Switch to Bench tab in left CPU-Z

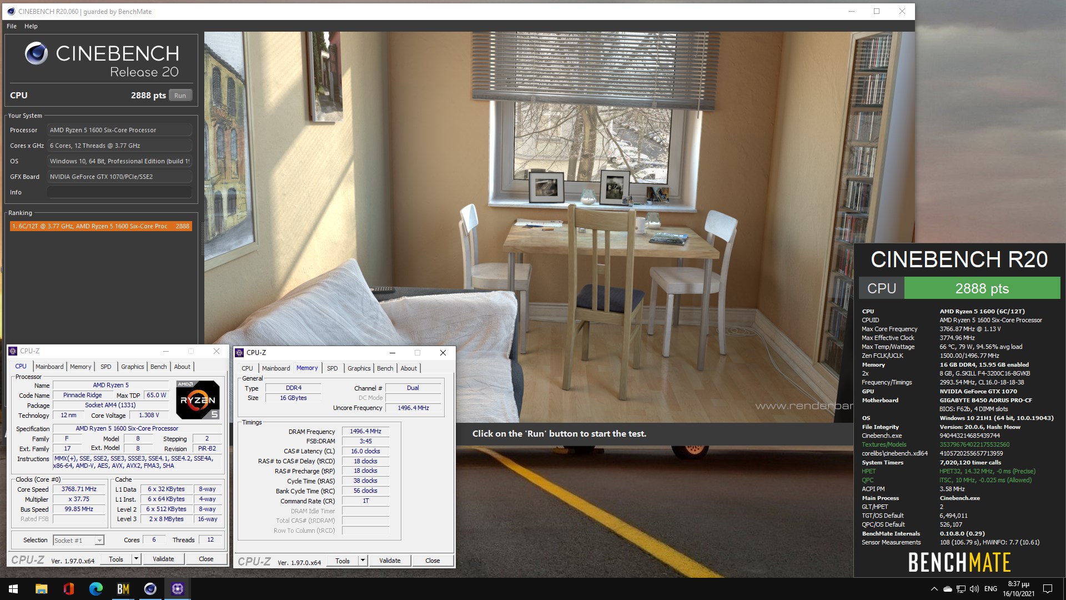158,367
